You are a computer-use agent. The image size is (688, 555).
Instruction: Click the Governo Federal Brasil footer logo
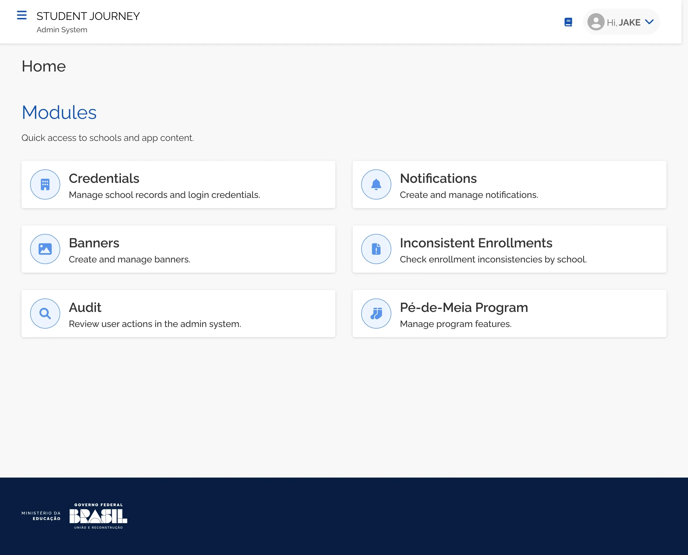coord(98,516)
